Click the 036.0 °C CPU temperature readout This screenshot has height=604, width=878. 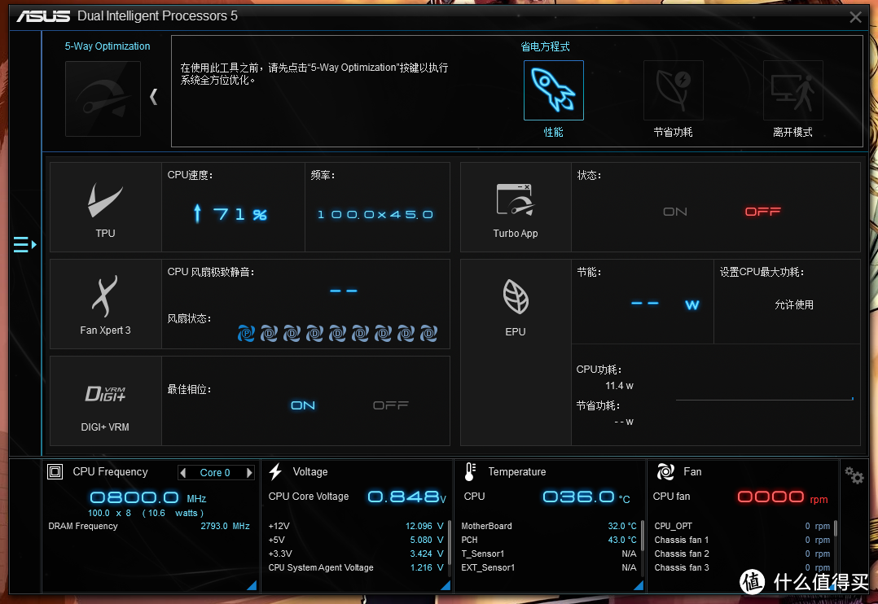[x=586, y=497]
